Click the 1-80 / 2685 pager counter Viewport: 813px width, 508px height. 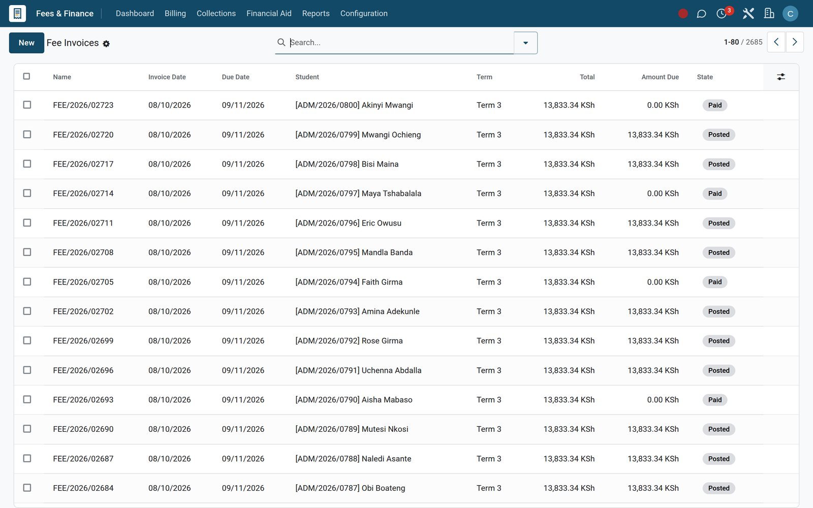tap(743, 42)
